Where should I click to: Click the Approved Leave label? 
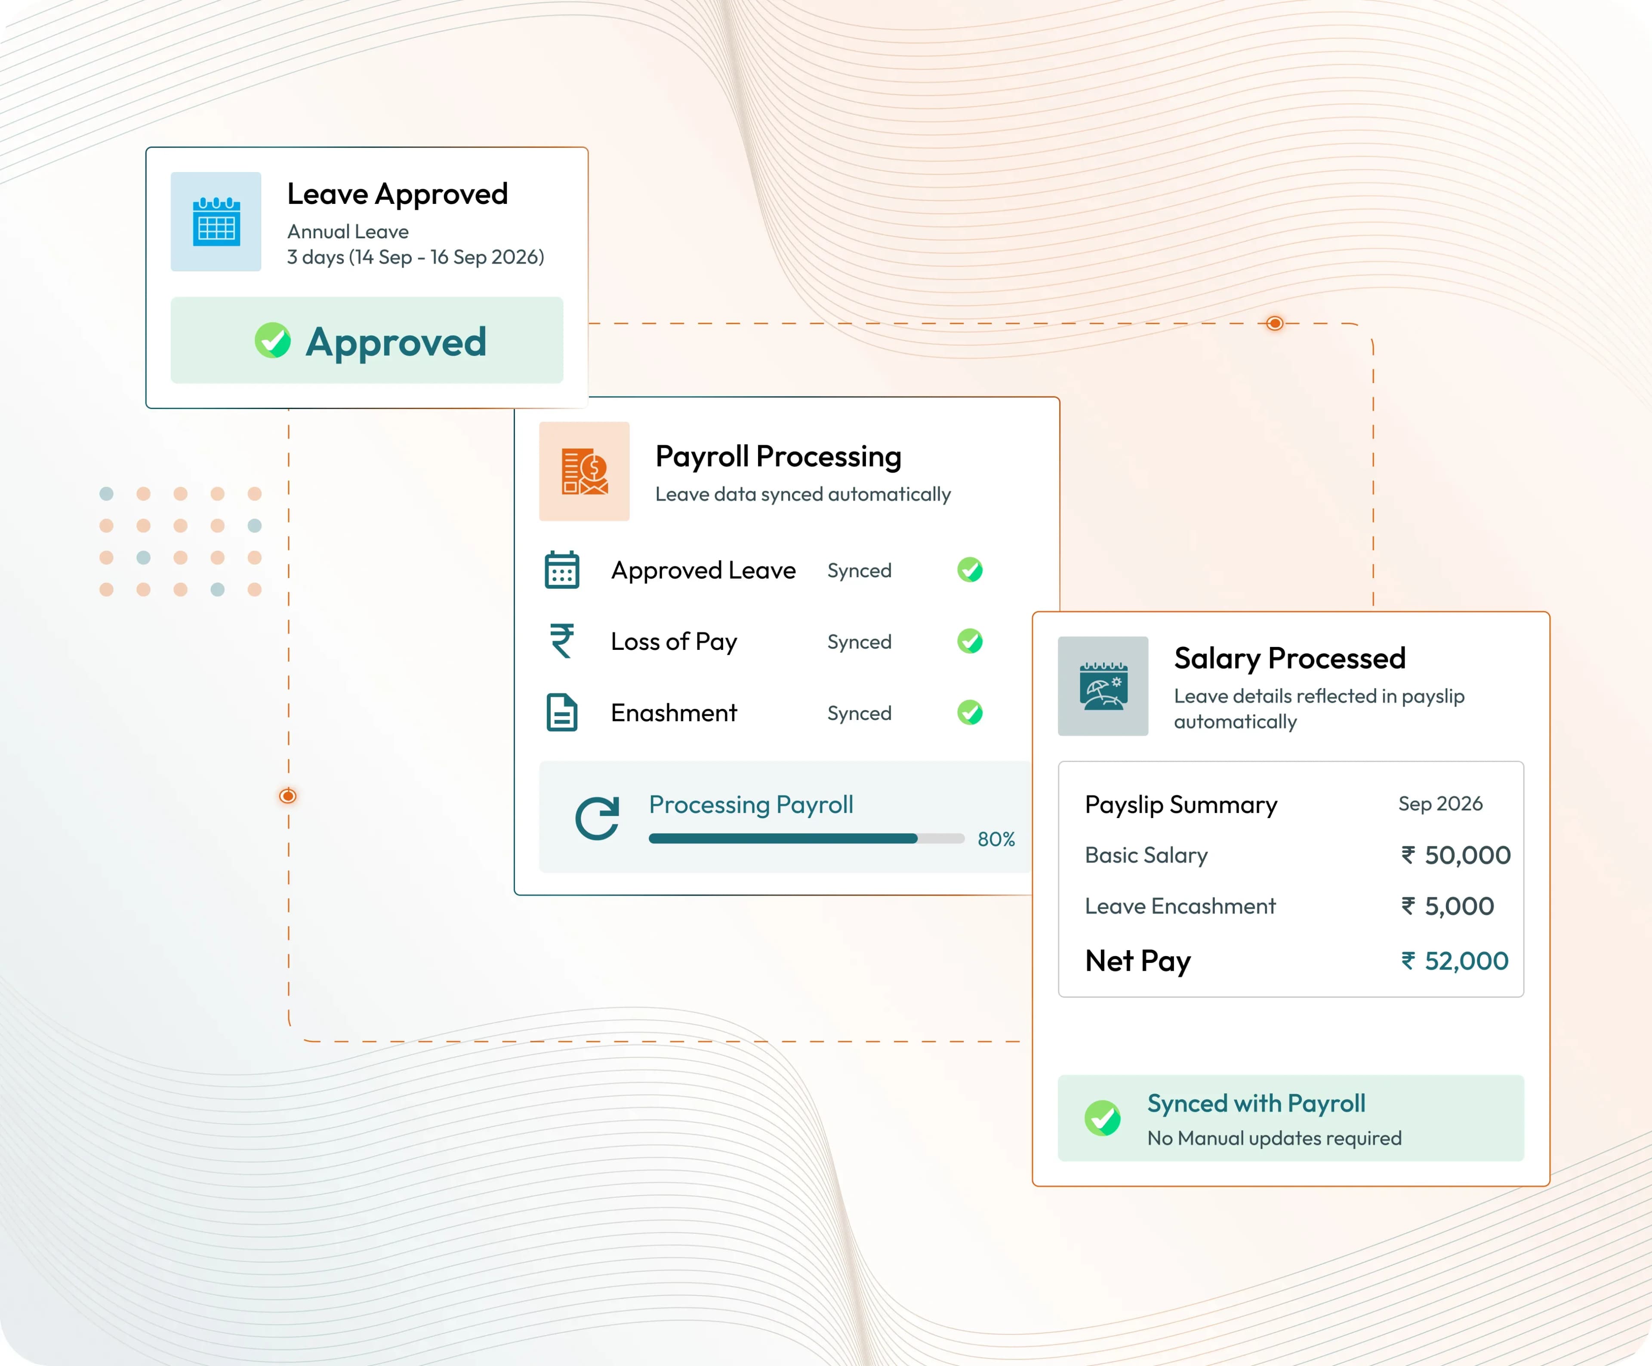pos(703,570)
